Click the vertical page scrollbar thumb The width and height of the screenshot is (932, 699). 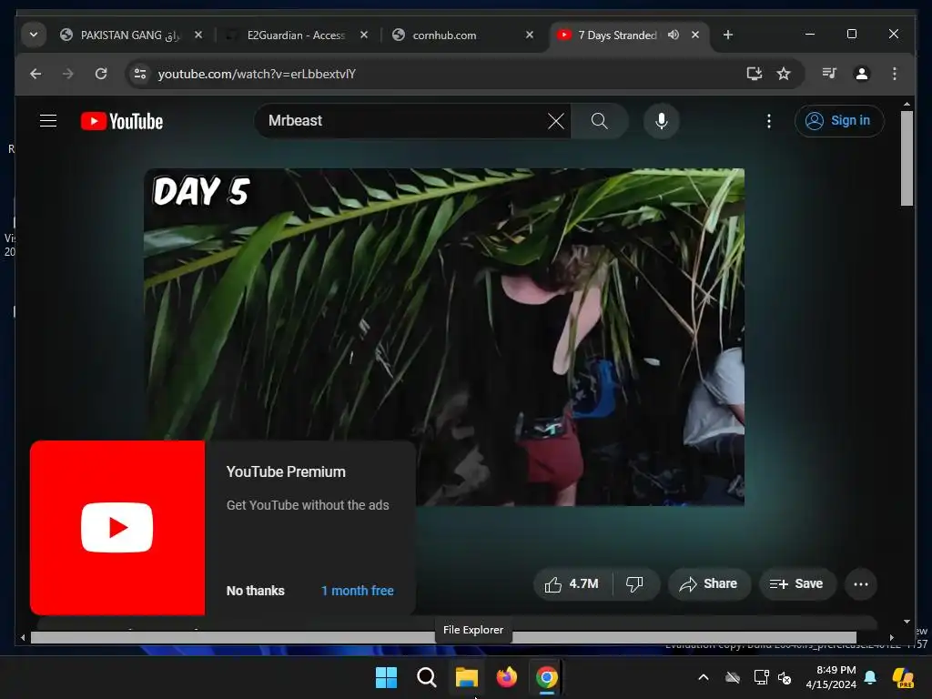907,158
